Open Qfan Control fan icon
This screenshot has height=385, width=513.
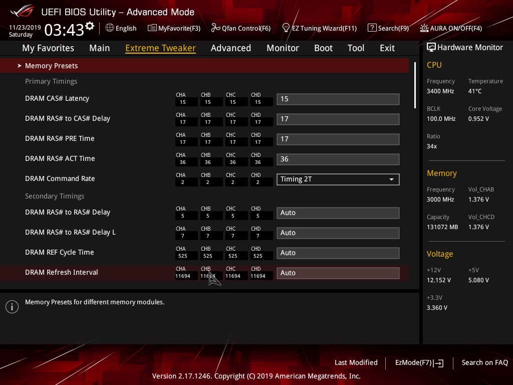[x=215, y=28]
